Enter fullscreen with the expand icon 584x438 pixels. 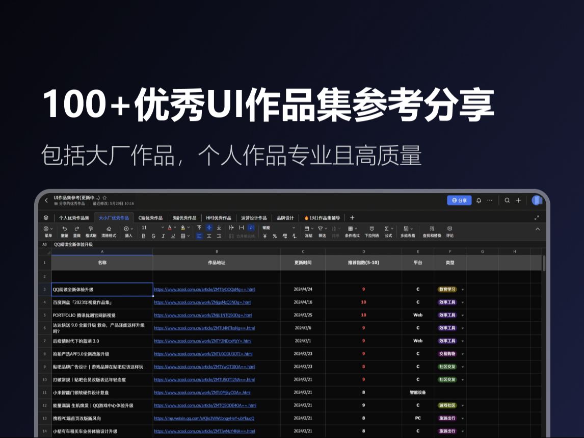click(537, 218)
